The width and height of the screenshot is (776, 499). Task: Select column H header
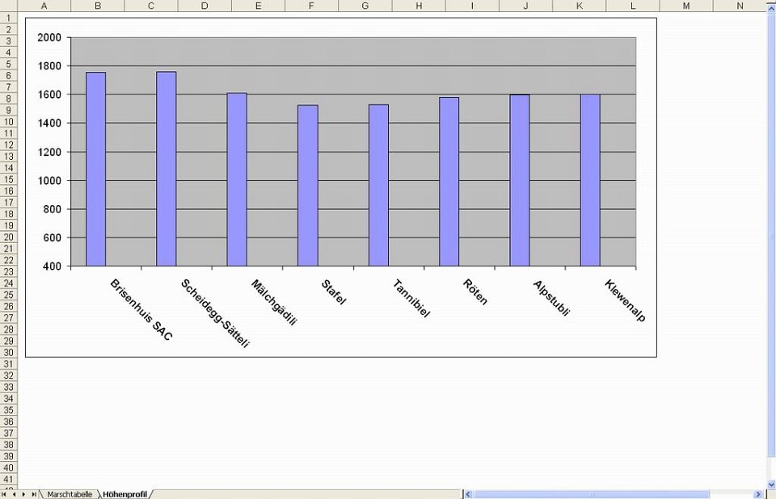coord(419,6)
